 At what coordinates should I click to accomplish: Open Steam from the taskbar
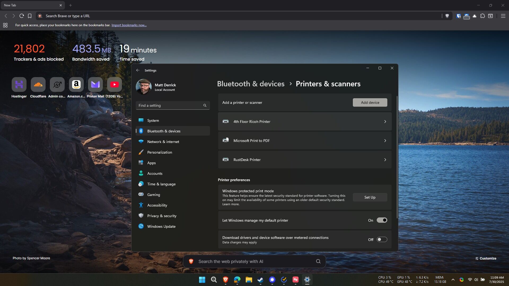260,280
